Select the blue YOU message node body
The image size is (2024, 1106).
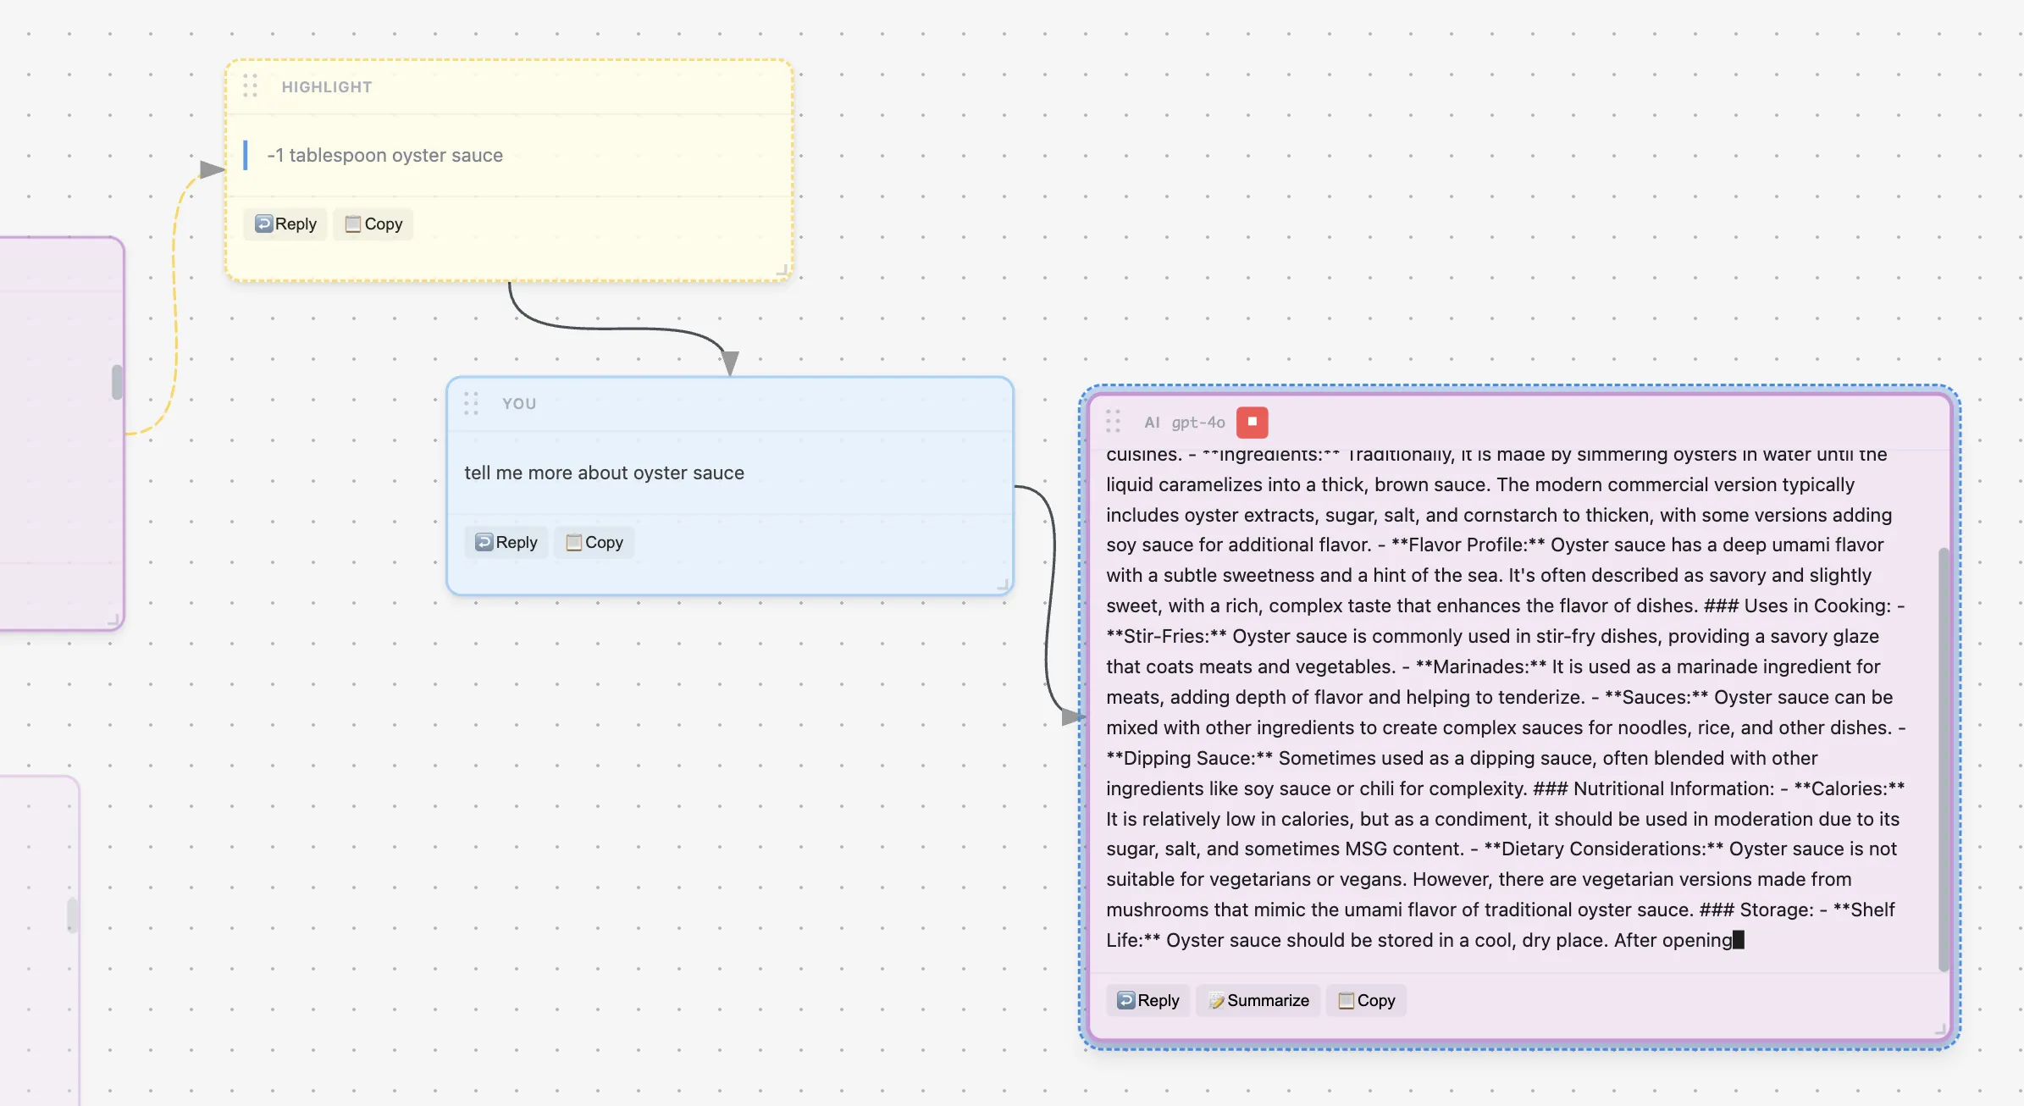click(x=730, y=473)
